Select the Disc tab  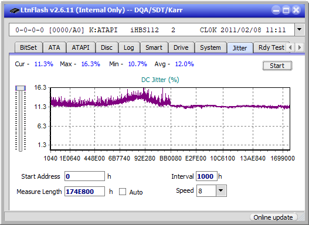107,47
